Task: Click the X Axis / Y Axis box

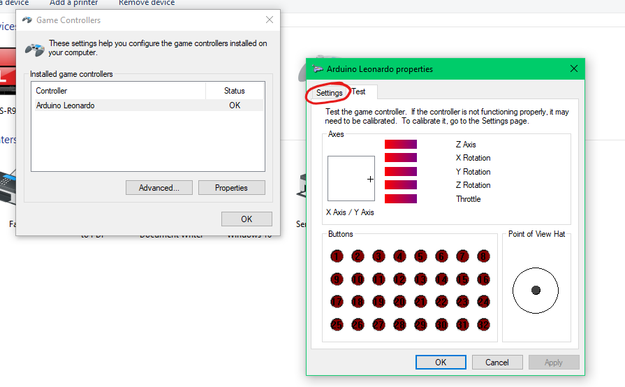Action: click(351, 179)
